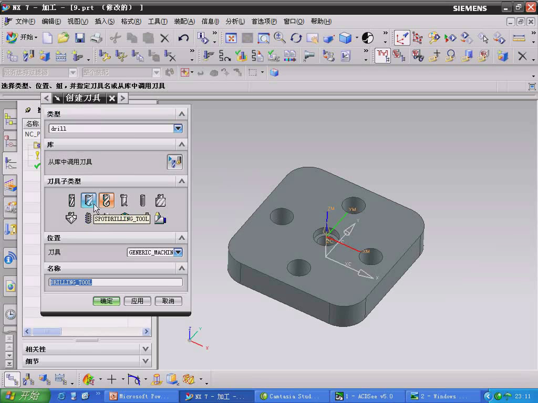Open the 分析(L) menu
Screen dimensions: 538x403
tap(235, 21)
